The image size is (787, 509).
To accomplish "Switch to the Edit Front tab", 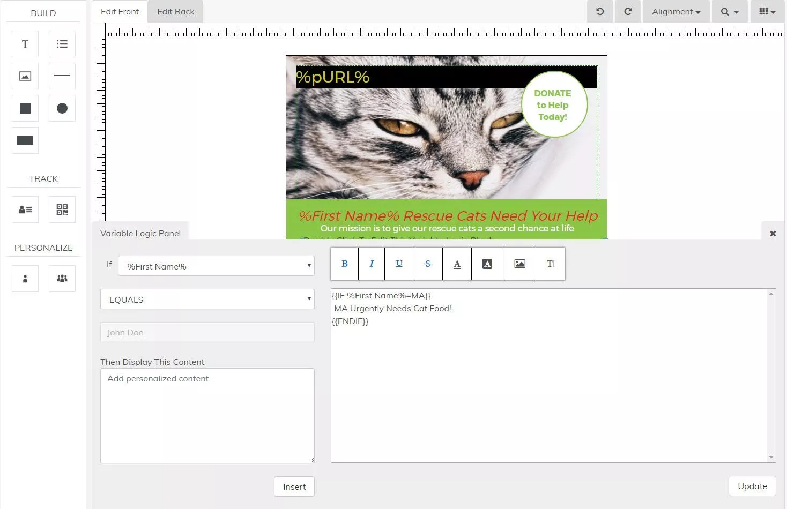I will tap(119, 11).
